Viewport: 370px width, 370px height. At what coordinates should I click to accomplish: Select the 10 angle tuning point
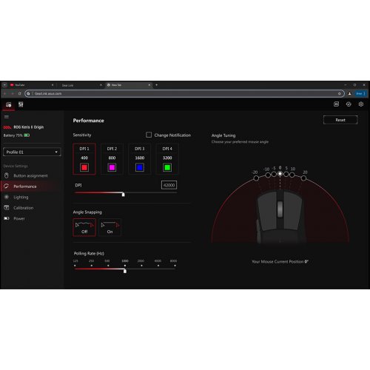point(292,175)
